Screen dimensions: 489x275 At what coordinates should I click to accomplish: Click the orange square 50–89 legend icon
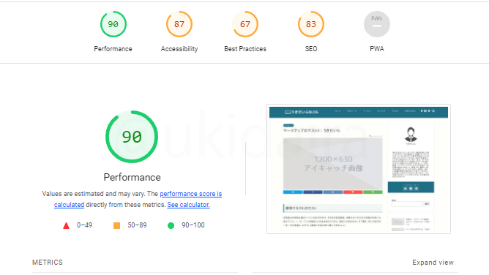116,225
